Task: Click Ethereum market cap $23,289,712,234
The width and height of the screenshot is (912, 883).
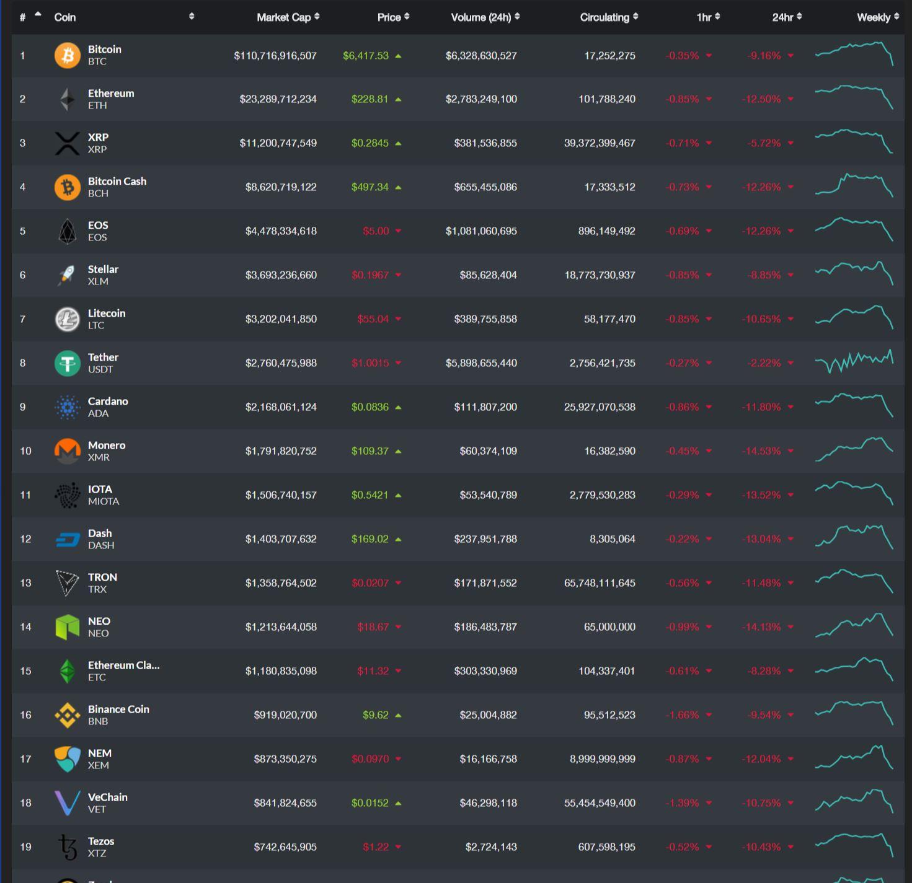Action: pos(278,99)
